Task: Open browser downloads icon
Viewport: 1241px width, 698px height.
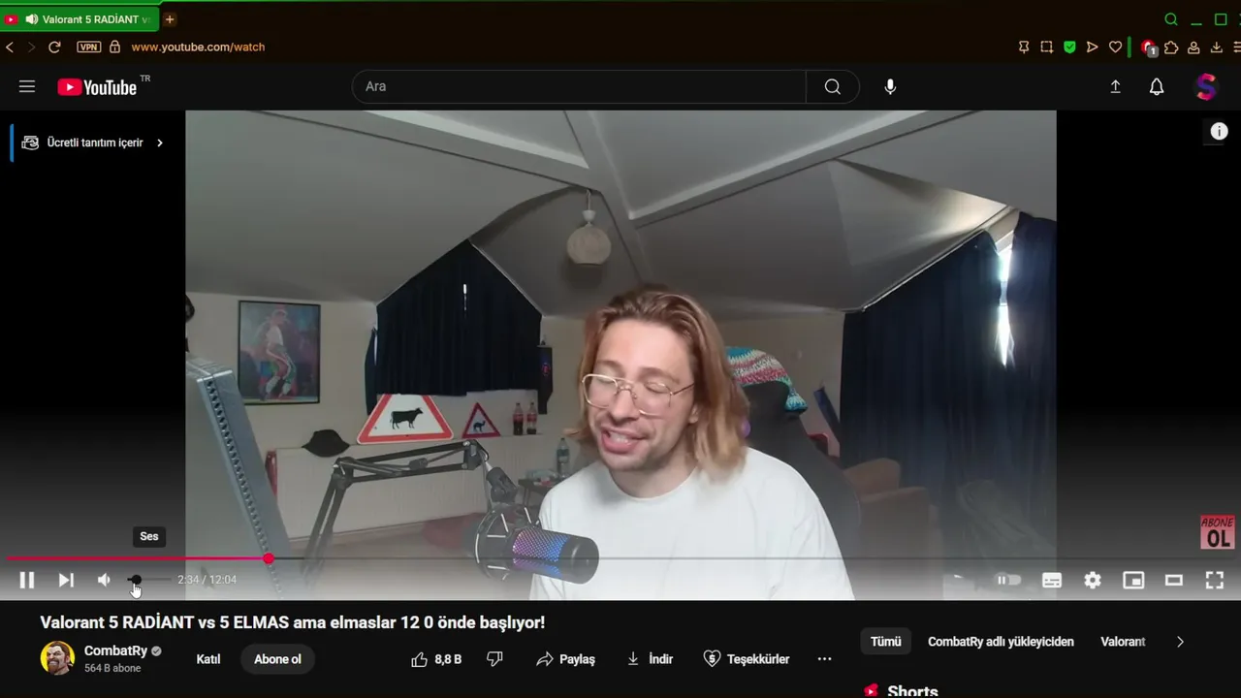Action: tap(1217, 47)
